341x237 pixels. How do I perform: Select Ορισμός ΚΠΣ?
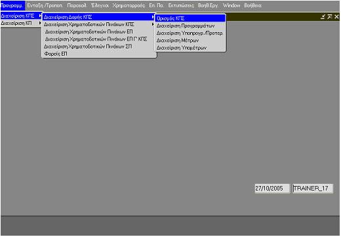[x=190, y=18]
